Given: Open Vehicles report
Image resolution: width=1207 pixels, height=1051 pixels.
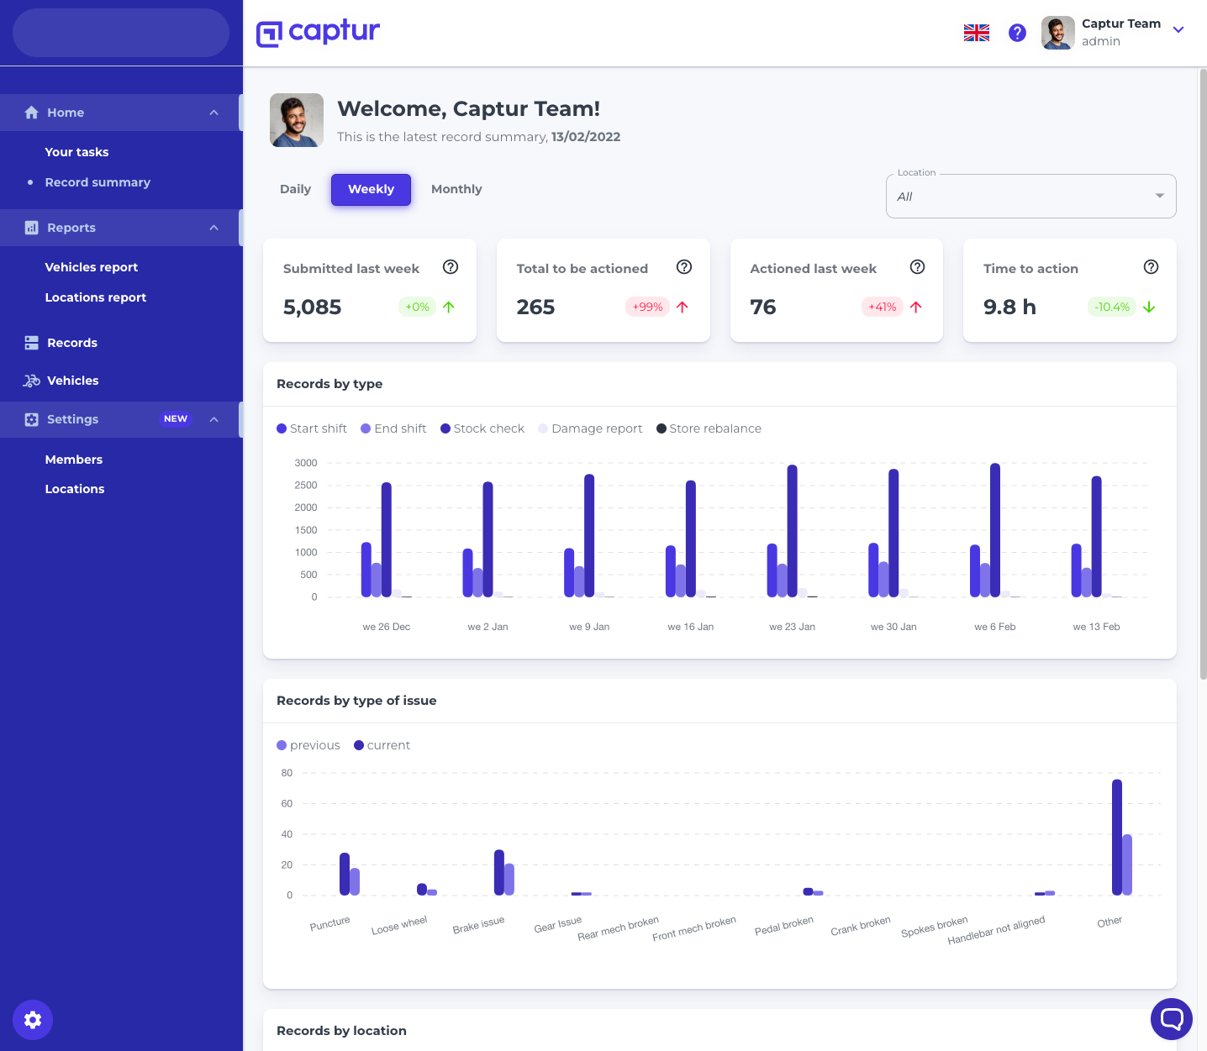Looking at the screenshot, I should pyautogui.click(x=92, y=267).
